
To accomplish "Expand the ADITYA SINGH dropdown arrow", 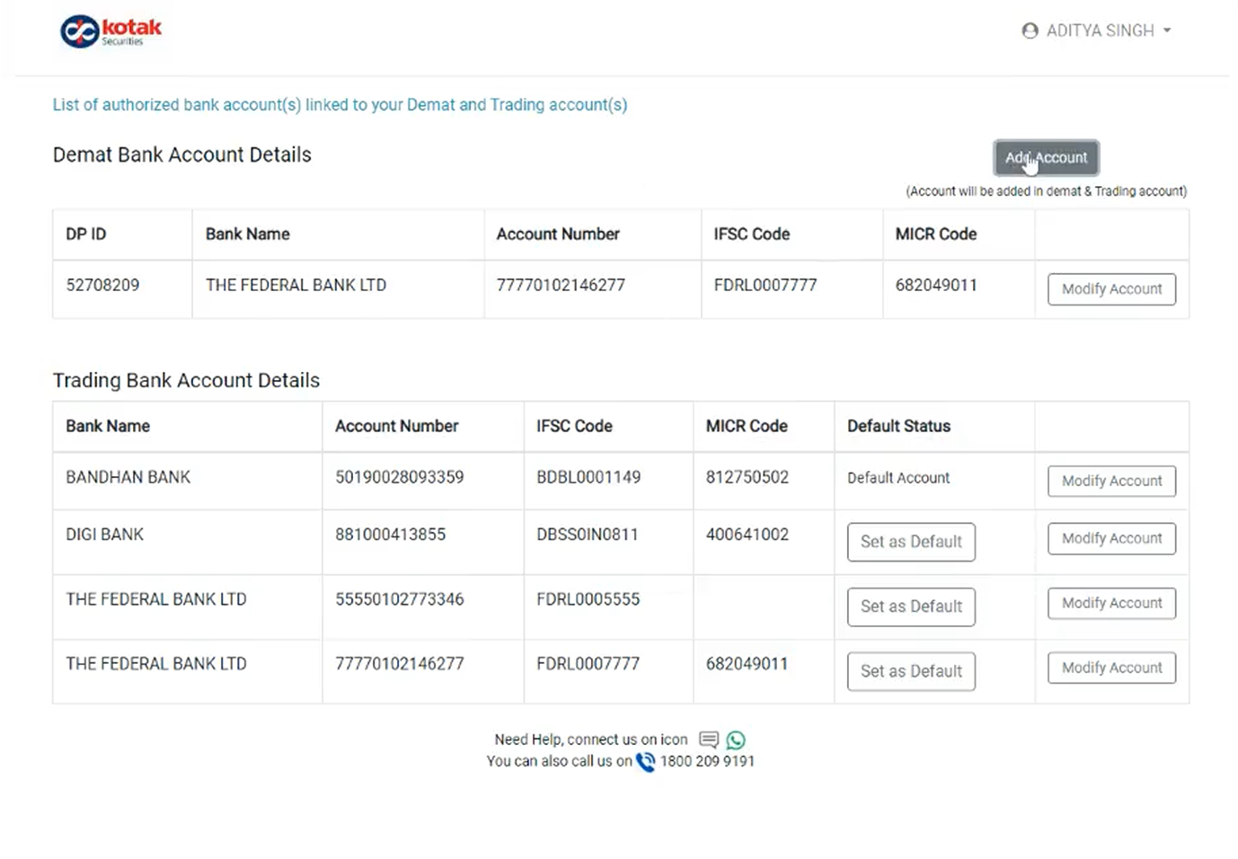I will (x=1167, y=31).
